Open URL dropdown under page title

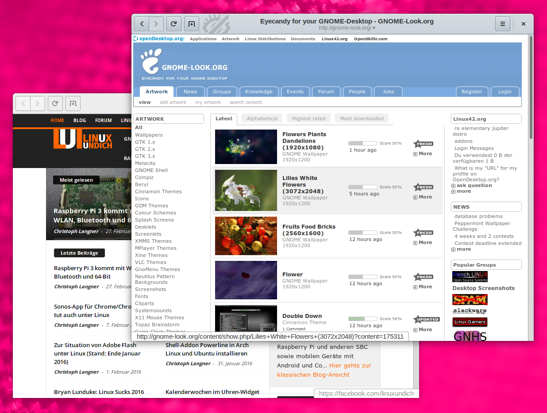click(x=374, y=28)
